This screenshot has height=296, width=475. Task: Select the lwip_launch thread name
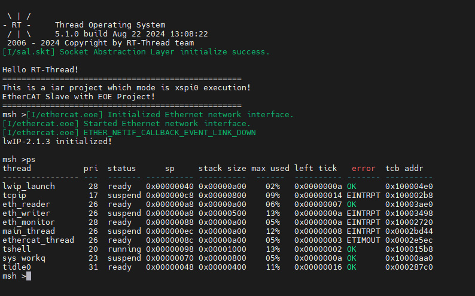[29, 187]
